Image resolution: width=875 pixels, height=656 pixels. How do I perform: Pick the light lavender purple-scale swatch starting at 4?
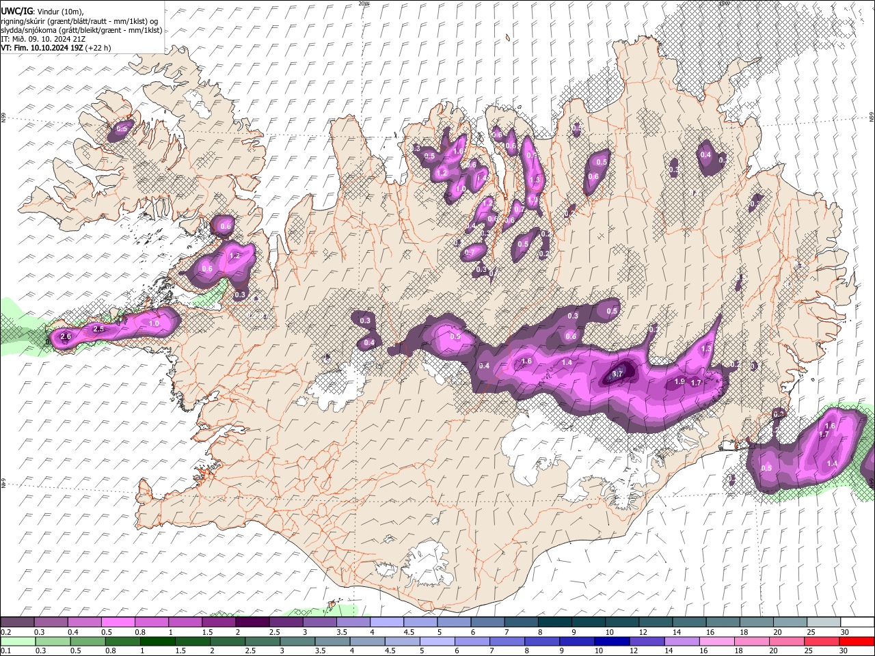pyautogui.click(x=387, y=623)
